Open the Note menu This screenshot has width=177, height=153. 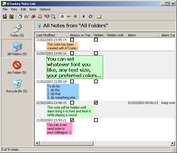pyautogui.click(x=33, y=9)
